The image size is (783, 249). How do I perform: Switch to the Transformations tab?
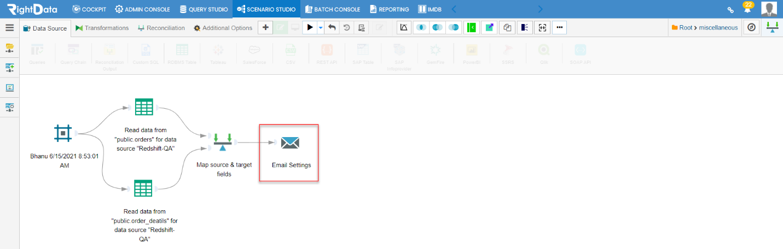pos(102,28)
